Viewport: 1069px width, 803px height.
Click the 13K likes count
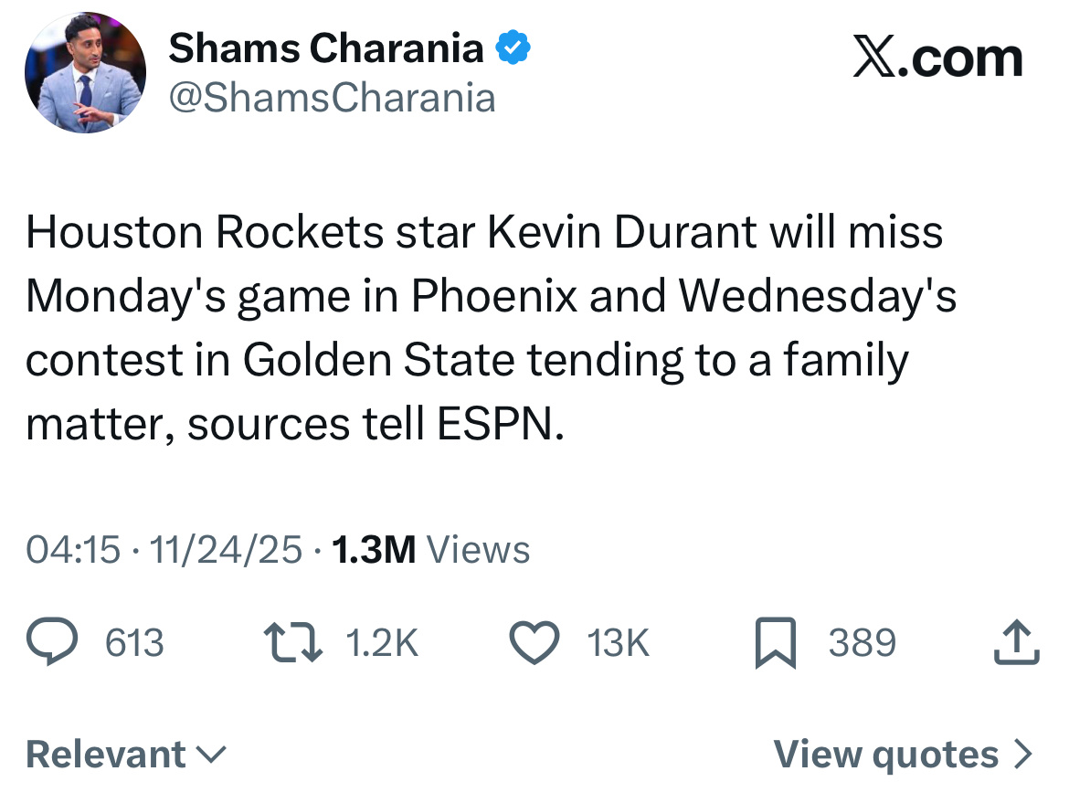619,643
